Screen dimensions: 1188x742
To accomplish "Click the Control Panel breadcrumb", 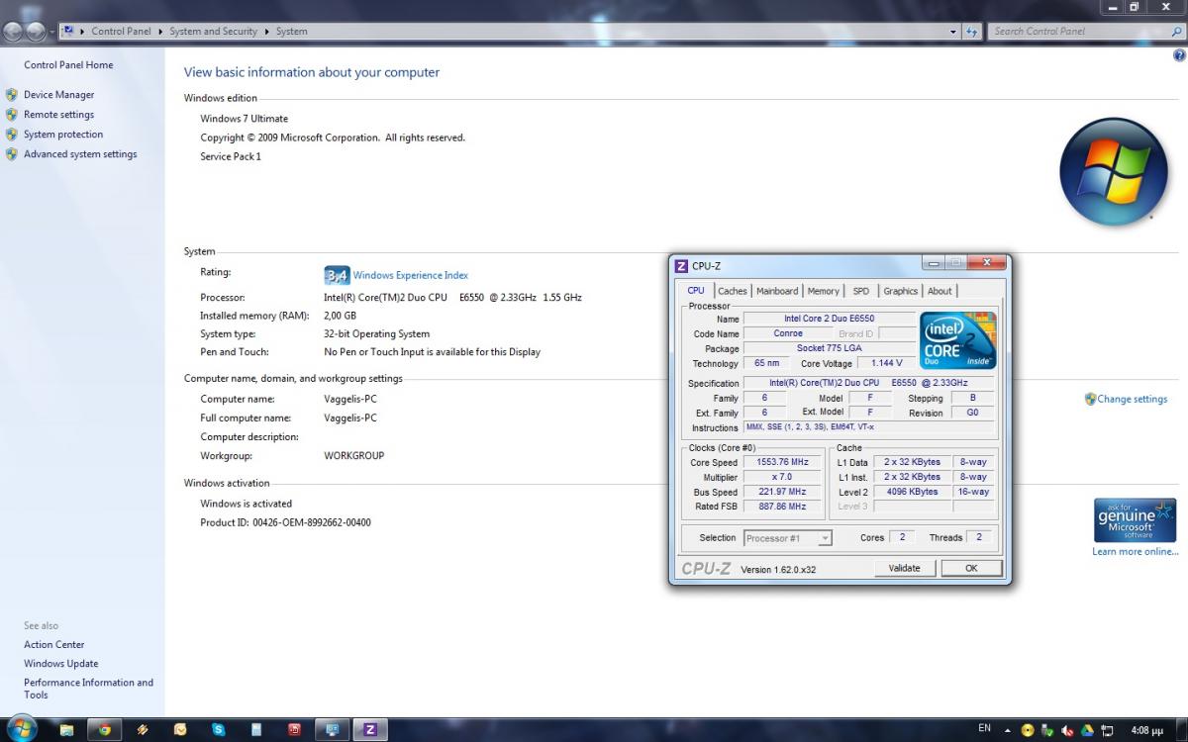I will tap(121, 32).
